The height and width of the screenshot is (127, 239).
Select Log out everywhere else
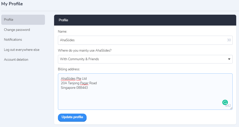tap(22, 50)
